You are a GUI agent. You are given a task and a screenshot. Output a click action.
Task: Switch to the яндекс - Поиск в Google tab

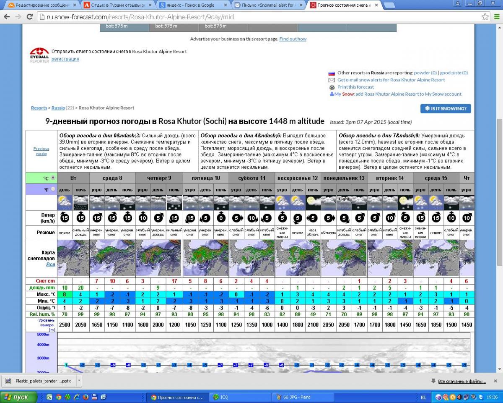tap(193, 5)
